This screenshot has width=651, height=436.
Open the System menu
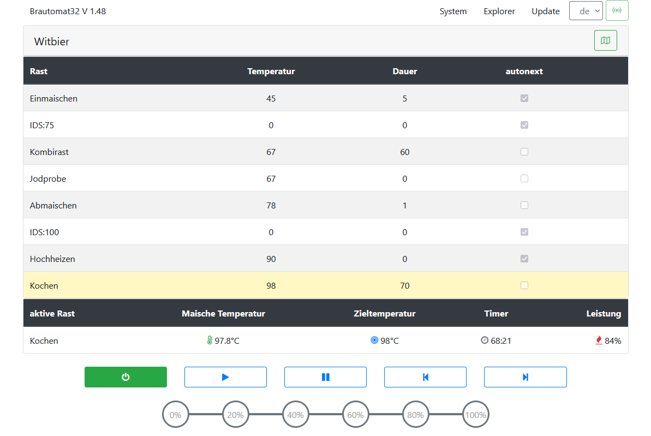click(453, 11)
